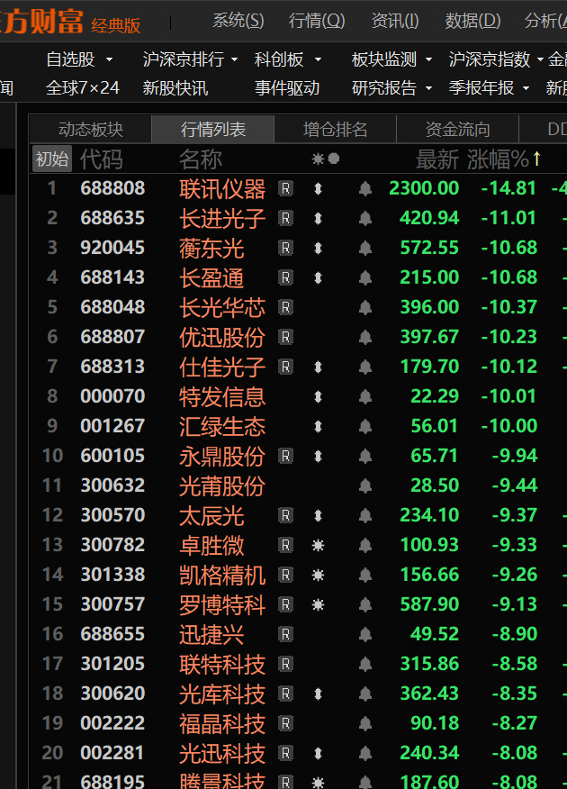The width and height of the screenshot is (567, 789).
Task: Open 全球7×24 news
Action: (83, 88)
